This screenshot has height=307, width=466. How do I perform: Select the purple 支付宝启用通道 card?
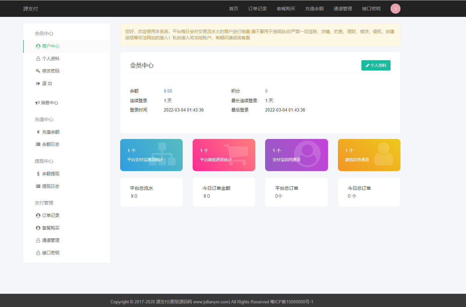(296, 155)
